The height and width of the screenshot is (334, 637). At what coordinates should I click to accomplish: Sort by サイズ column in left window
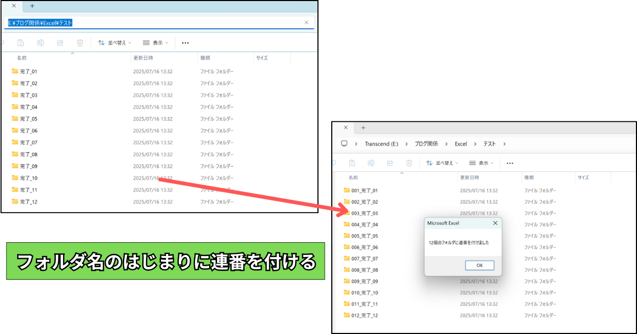[262, 58]
